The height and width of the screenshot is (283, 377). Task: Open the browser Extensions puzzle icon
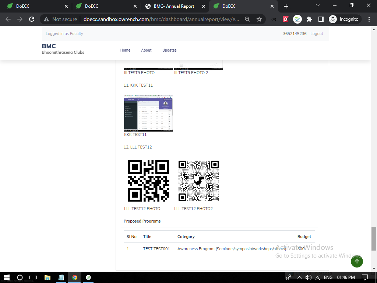point(309,19)
